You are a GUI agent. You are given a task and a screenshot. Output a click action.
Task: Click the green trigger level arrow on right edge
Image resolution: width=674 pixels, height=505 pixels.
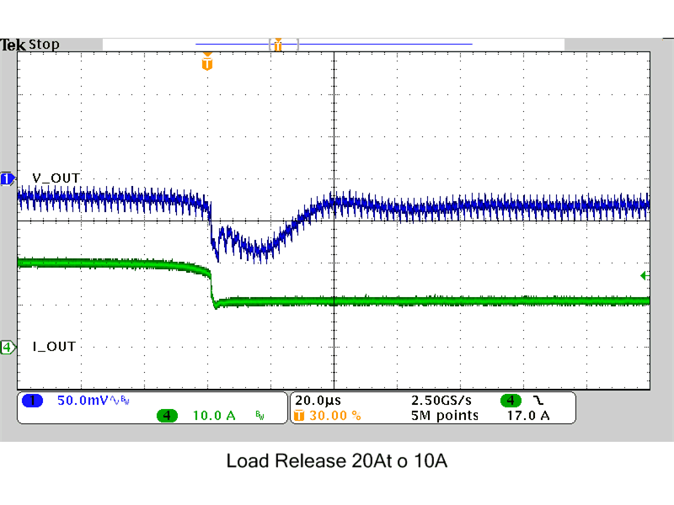pyautogui.click(x=644, y=274)
